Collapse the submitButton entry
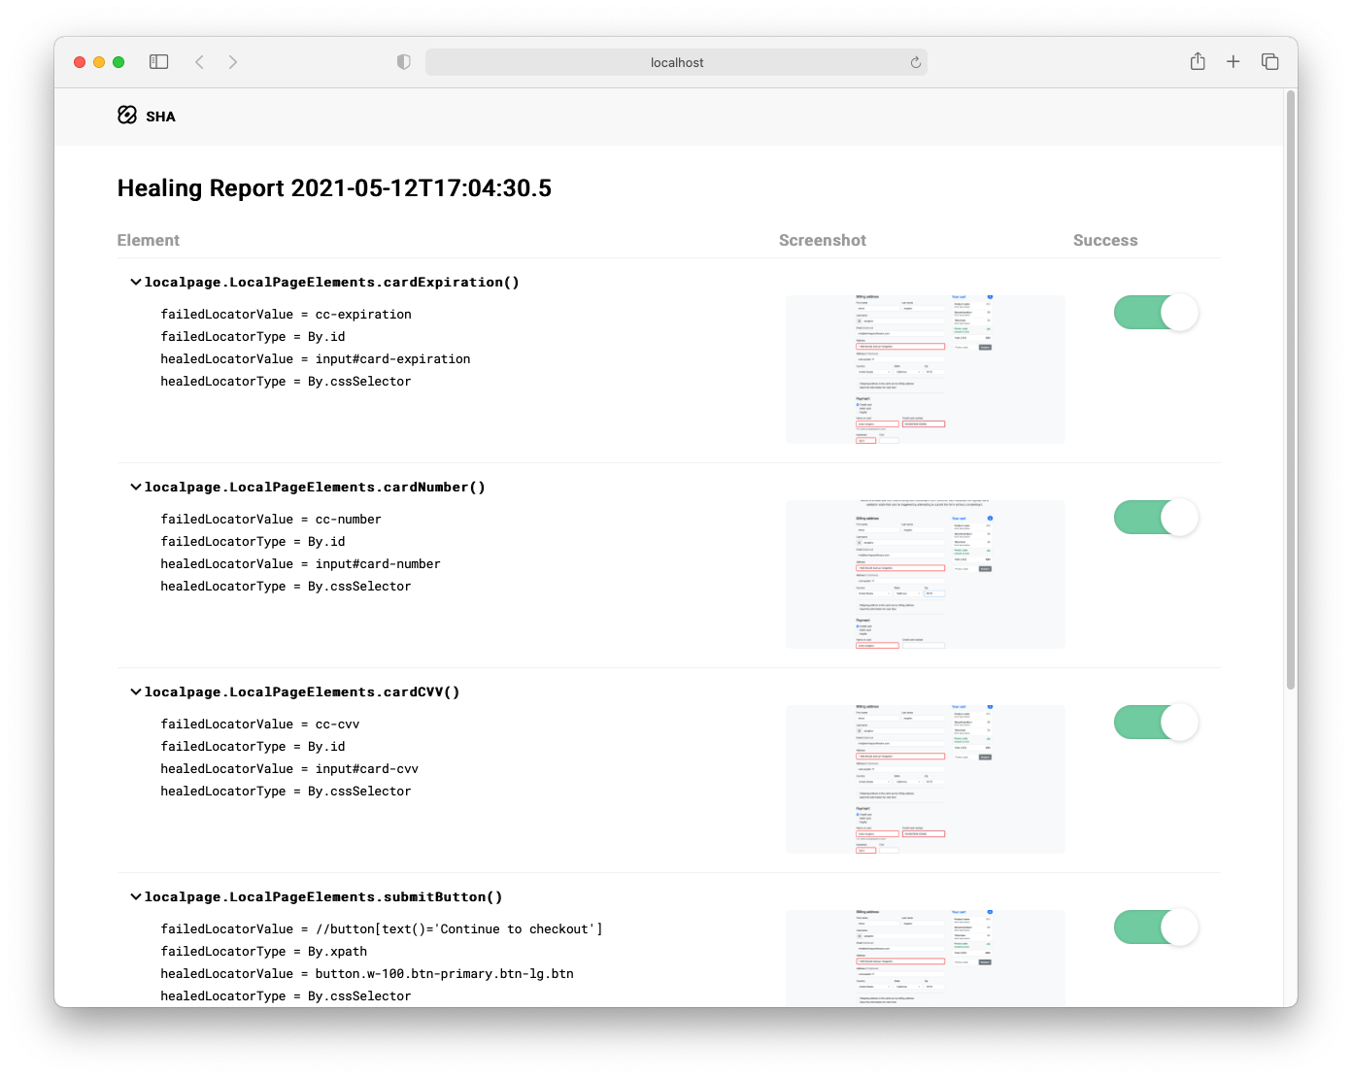The width and height of the screenshot is (1352, 1079). click(x=135, y=895)
